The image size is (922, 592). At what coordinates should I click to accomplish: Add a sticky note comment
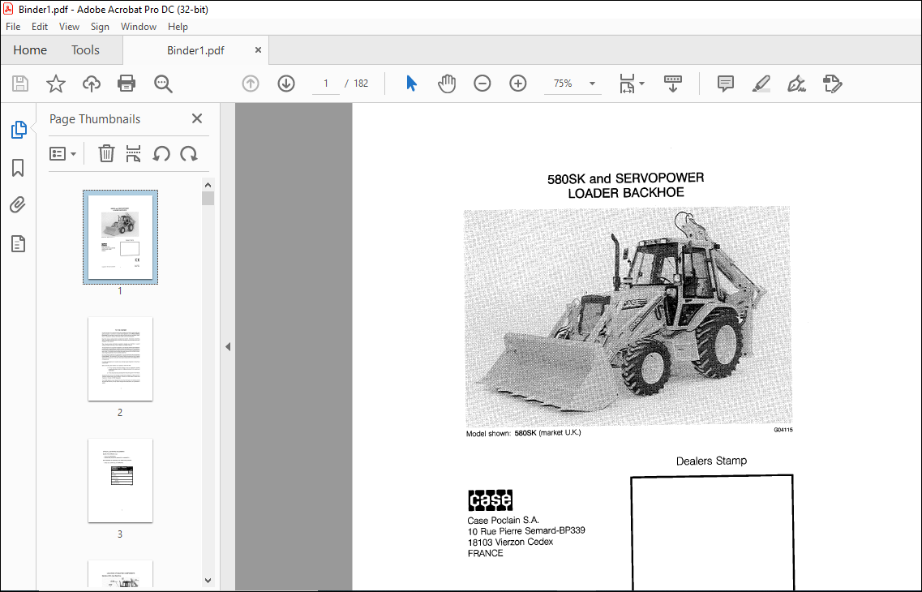pyautogui.click(x=726, y=84)
